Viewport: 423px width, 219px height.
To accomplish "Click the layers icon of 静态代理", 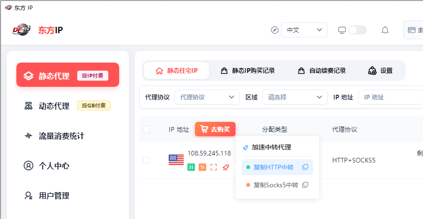I will click(29, 76).
